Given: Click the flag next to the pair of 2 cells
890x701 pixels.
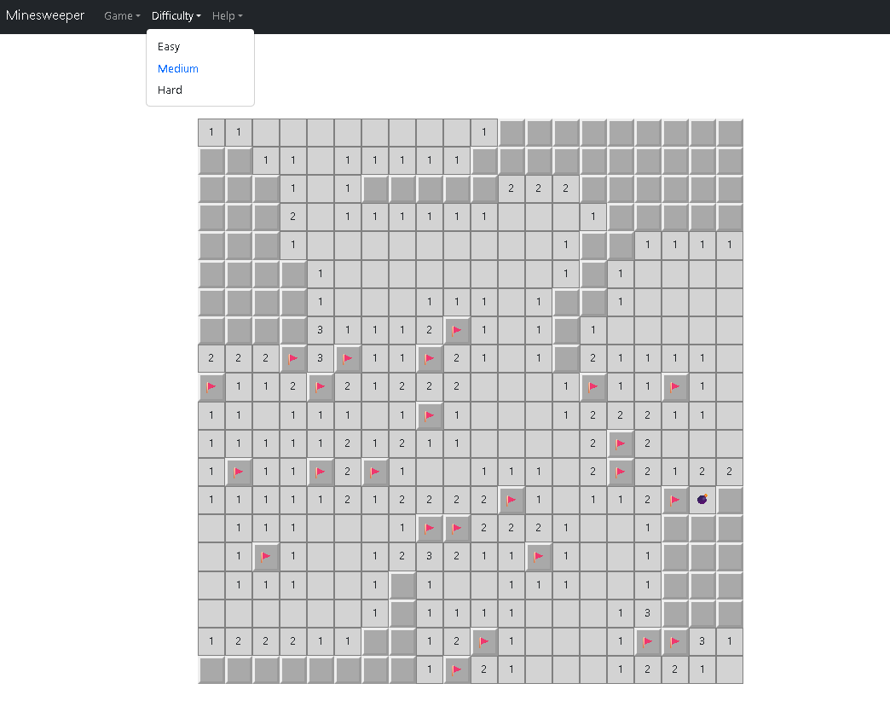Looking at the screenshot, I should 620,443.
